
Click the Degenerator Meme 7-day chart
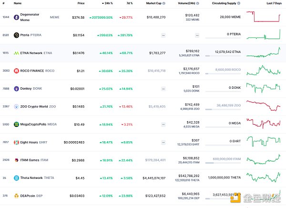pos(264,16)
